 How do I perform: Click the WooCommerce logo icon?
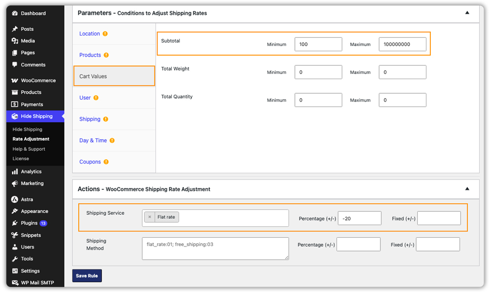click(15, 80)
